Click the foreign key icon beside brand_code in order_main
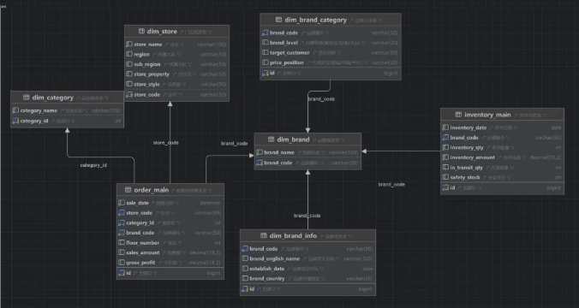Image resolution: width=579 pixels, height=308 pixels. point(122,233)
